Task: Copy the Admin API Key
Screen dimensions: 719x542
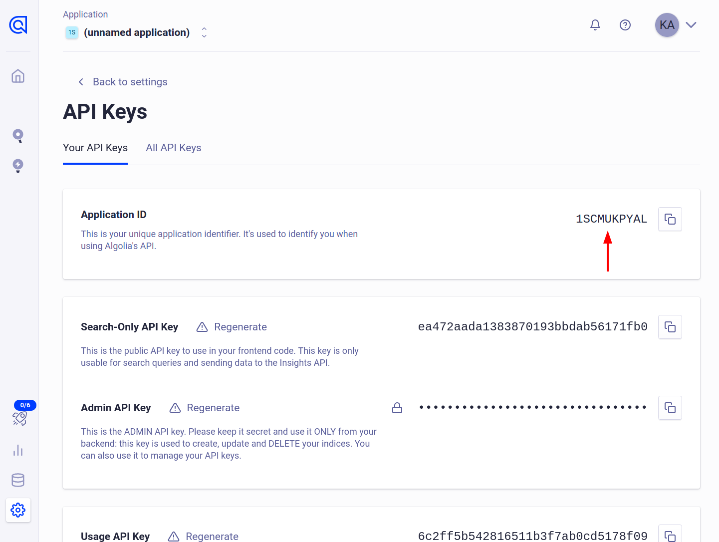Action: point(670,408)
